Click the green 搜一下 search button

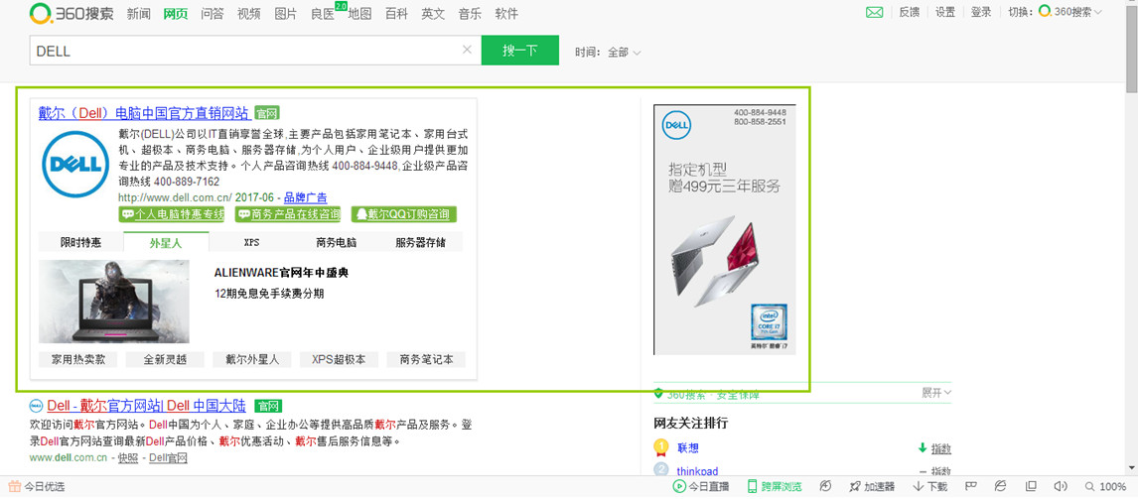click(520, 50)
